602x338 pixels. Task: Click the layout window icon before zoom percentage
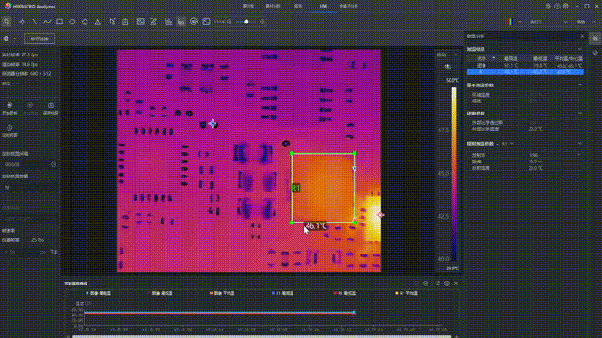point(206,22)
